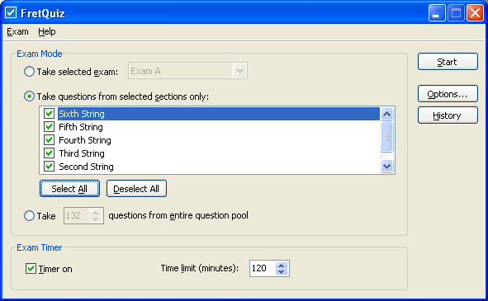488x301 pixels.
Task: Click the sections list scroll up arrow
Action: coord(386,114)
